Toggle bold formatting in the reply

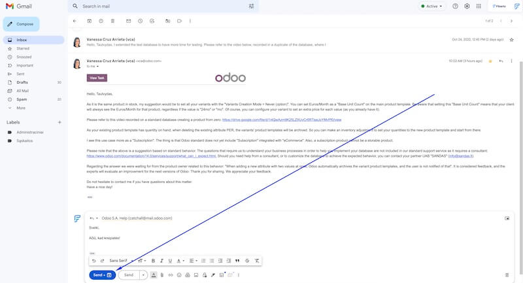pyautogui.click(x=152, y=261)
